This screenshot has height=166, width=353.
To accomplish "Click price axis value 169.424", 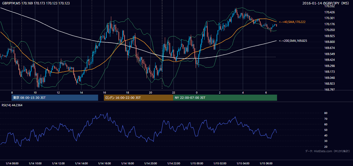I will (330, 60).
